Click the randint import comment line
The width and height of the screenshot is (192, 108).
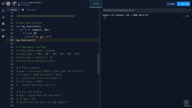[36, 51]
